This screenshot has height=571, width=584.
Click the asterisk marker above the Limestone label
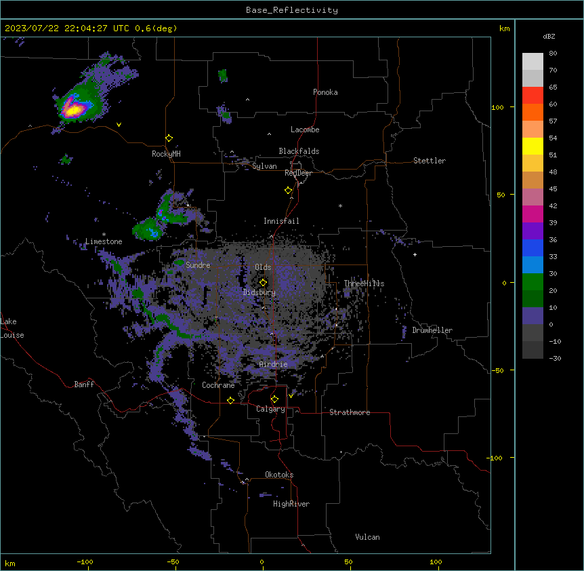104,235
